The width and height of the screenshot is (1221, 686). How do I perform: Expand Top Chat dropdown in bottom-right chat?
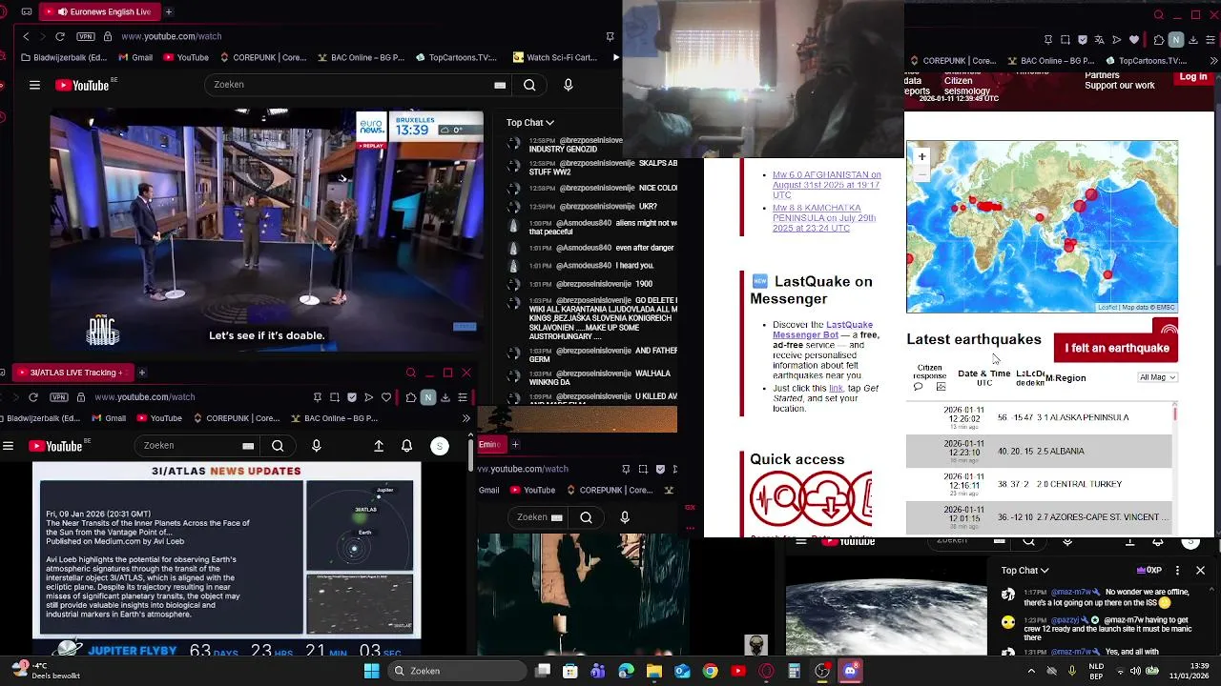tap(1024, 571)
